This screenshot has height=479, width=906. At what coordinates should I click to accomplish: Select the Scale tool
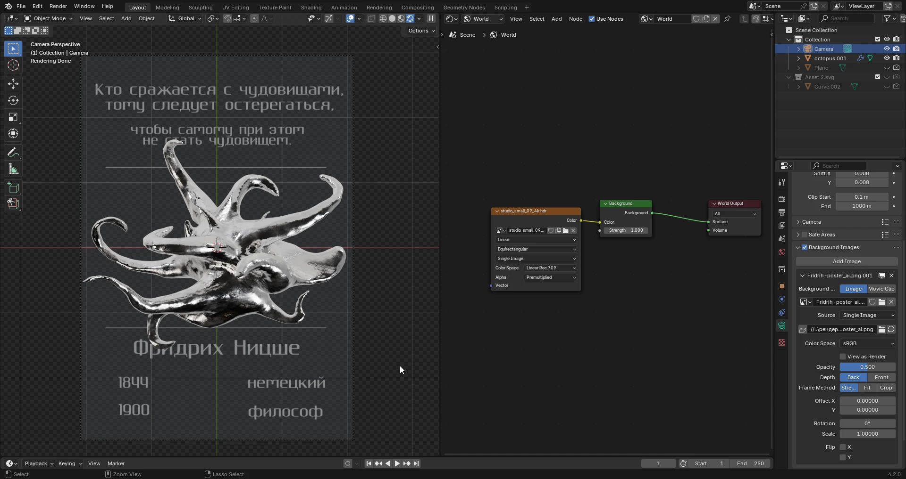[x=13, y=117]
